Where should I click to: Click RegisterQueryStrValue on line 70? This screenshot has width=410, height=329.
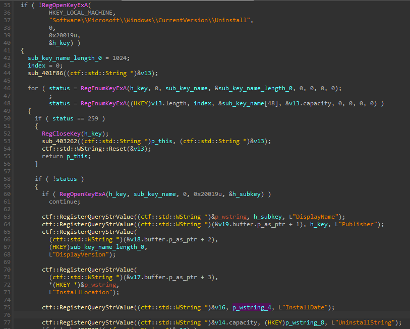point(96,270)
